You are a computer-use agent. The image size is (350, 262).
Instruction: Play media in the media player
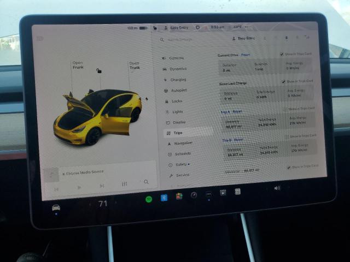(x=79, y=187)
